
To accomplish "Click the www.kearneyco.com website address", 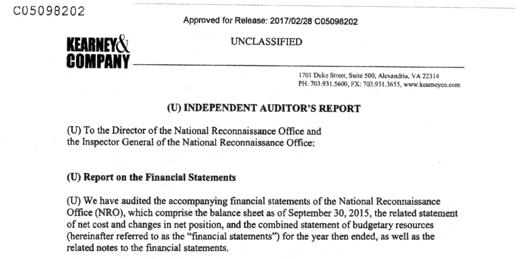I will pyautogui.click(x=432, y=84).
